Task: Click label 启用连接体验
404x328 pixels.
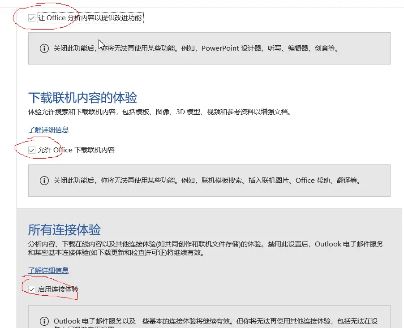Action: pyautogui.click(x=58, y=289)
